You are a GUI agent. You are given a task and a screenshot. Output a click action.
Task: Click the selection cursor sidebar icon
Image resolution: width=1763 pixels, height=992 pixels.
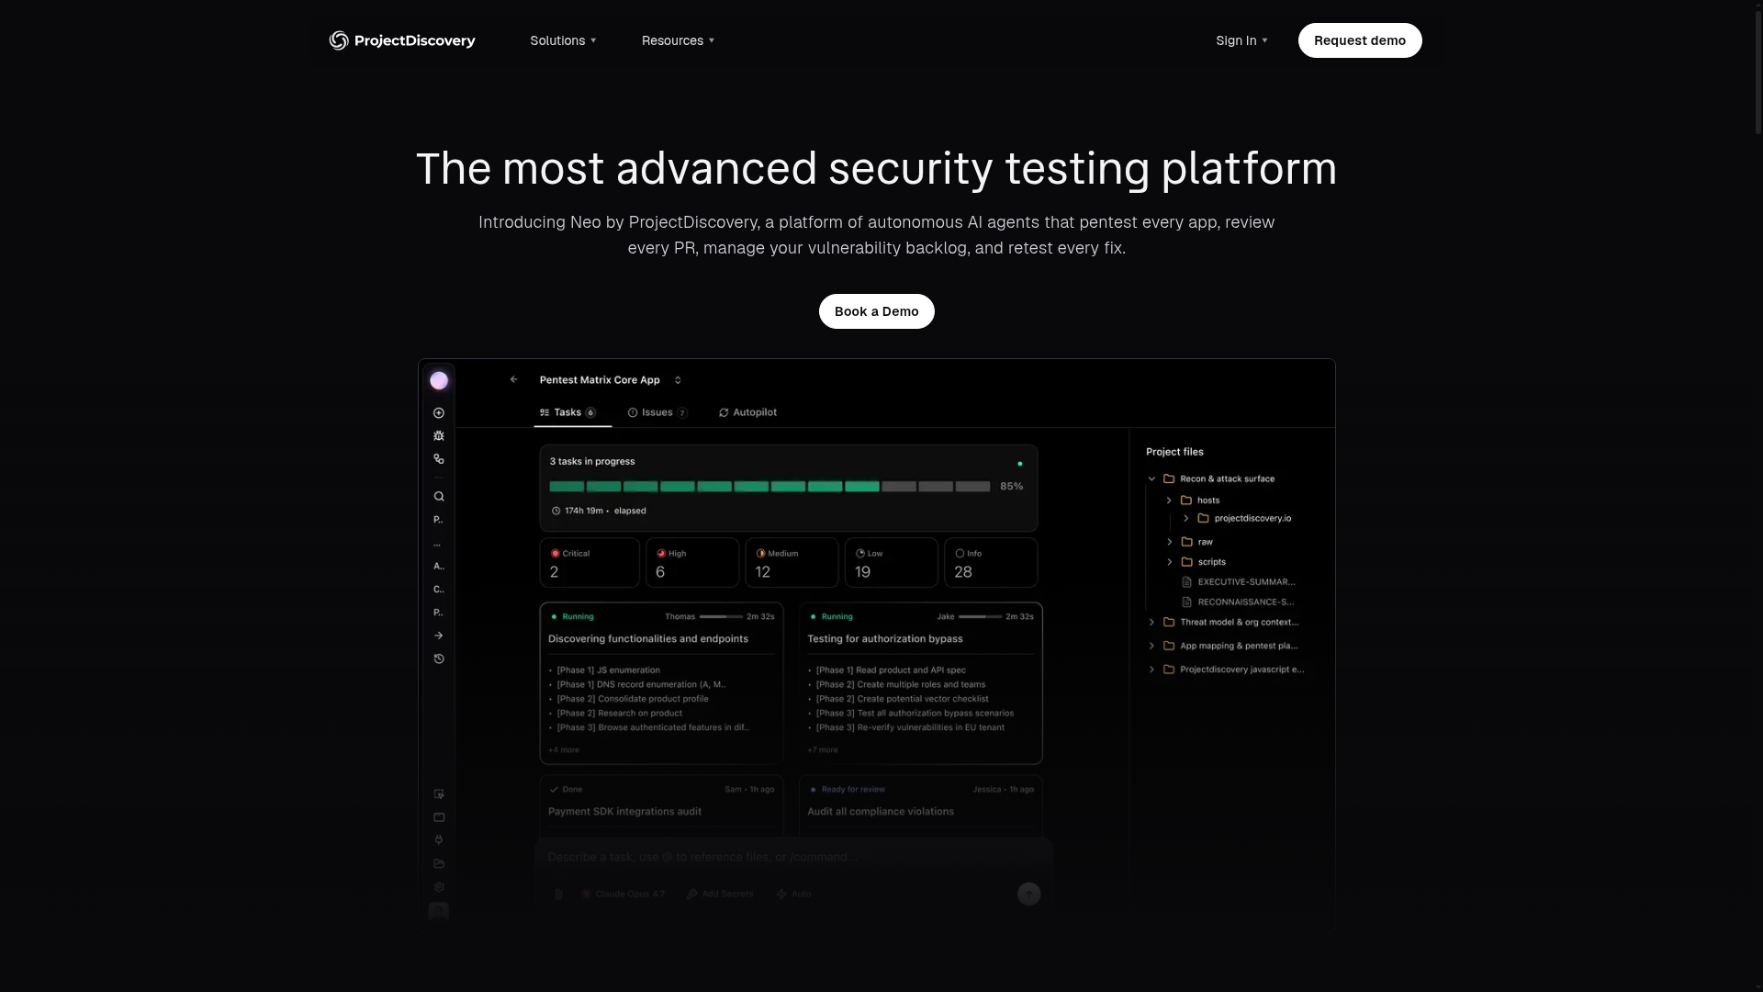[x=439, y=795]
